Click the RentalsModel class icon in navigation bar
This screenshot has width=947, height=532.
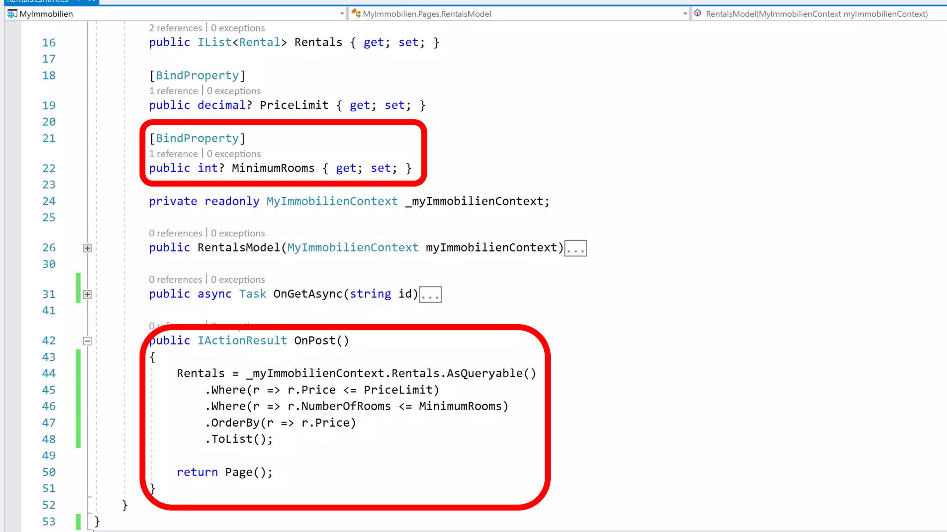tap(356, 13)
